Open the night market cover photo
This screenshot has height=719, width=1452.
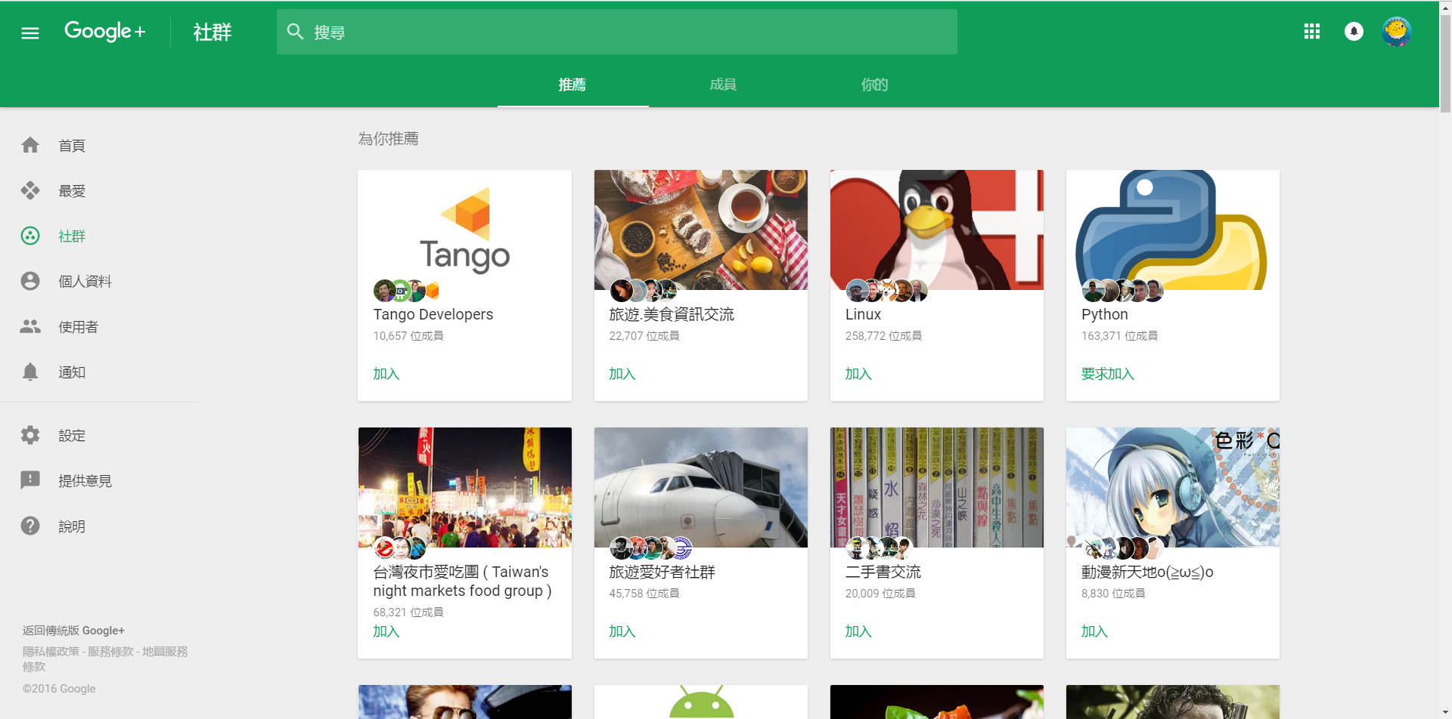click(465, 487)
